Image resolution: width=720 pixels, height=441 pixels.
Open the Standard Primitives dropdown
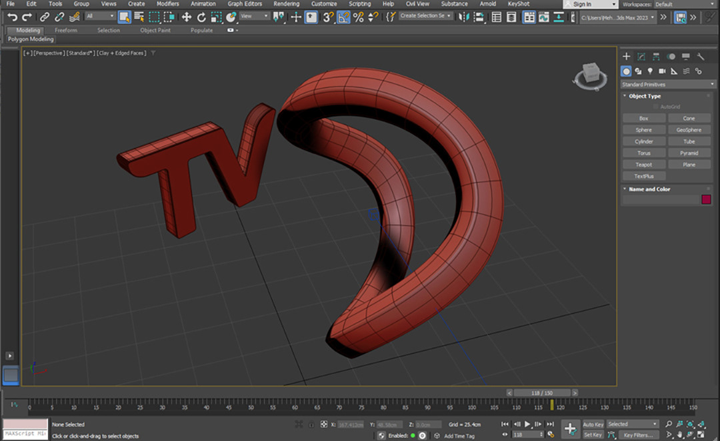click(x=668, y=85)
